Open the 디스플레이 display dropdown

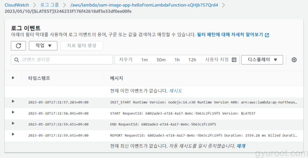tap(262, 60)
